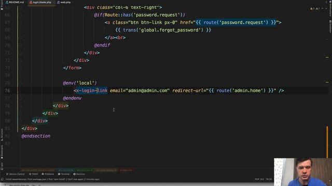
Task: Show the Problems tool window
Action: (x=48, y=174)
